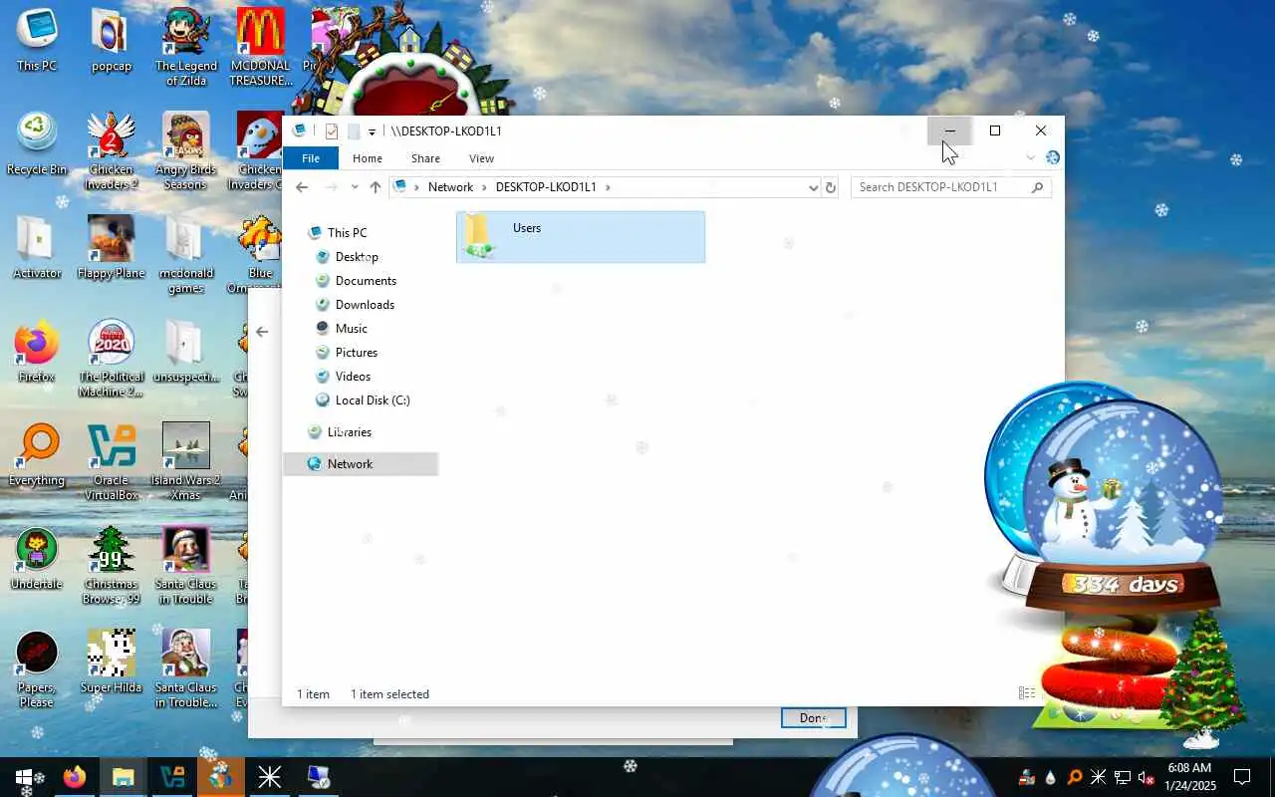Screen dimensions: 1275x797
Task: Select Desktop in navigation pane
Action: pyautogui.click(x=346, y=257)
